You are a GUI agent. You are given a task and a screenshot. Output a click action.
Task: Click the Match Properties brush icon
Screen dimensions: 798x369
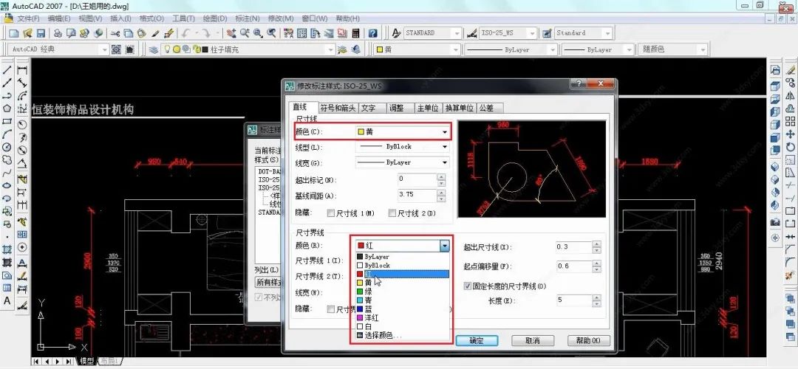click(156, 33)
